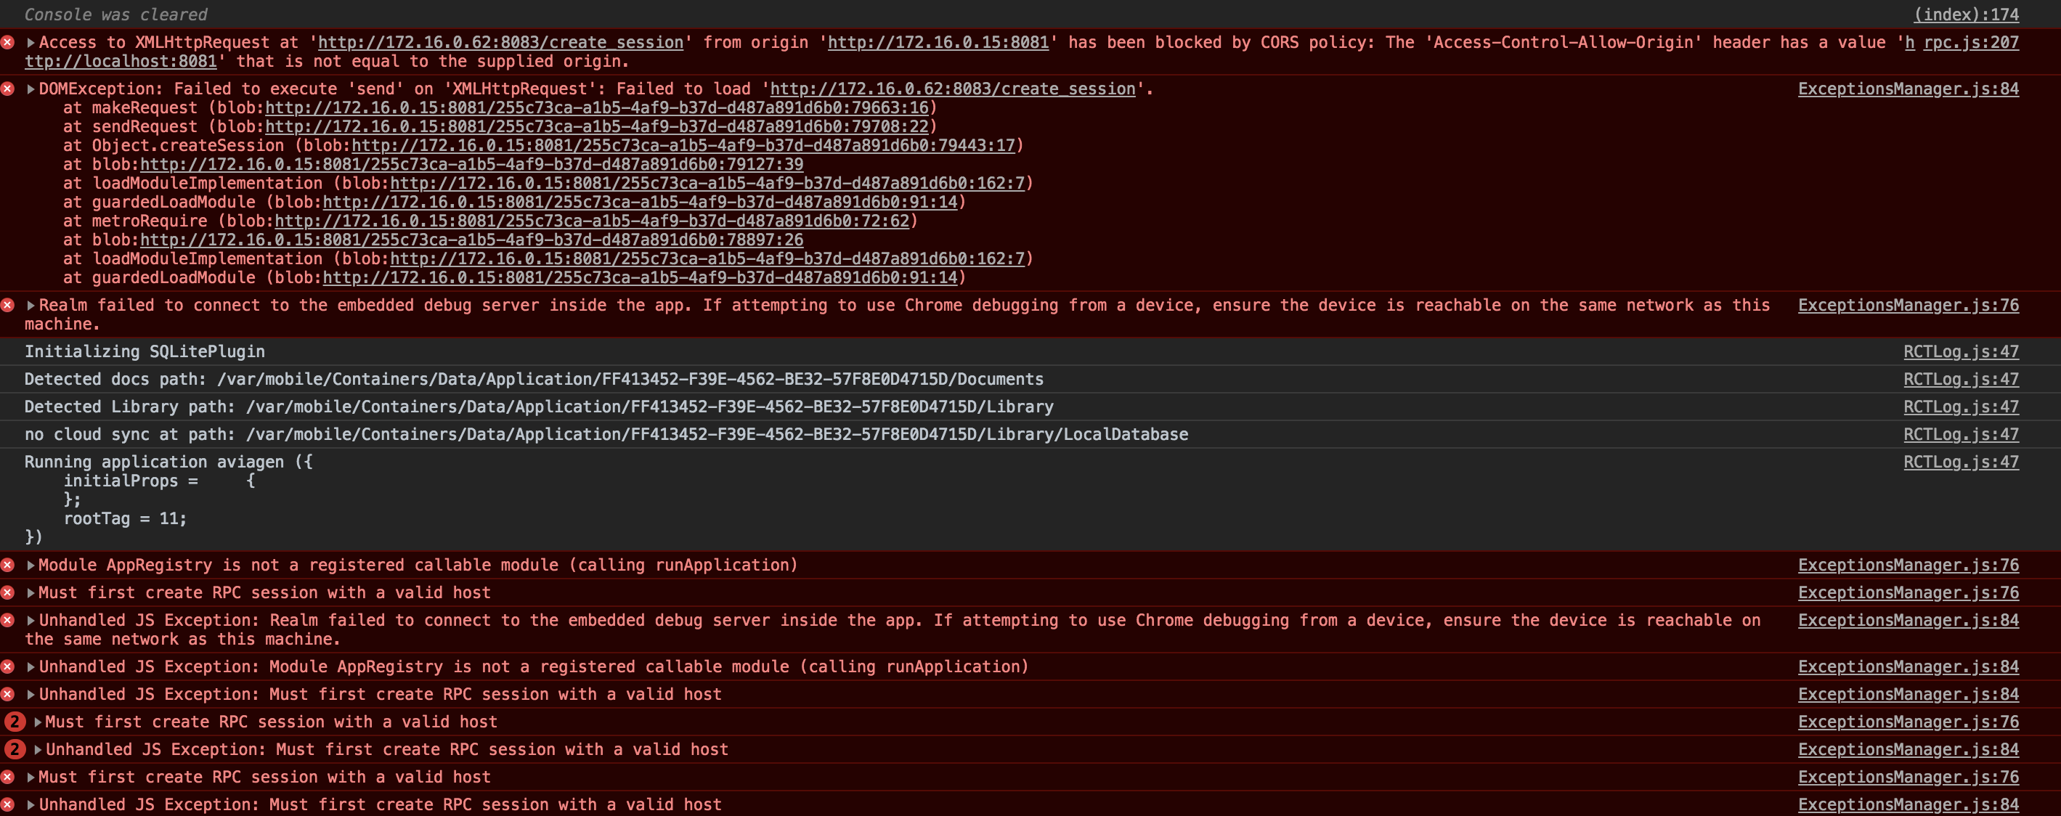Click the error icon beside the Realm debug server error
Image resolution: width=2061 pixels, height=816 pixels.
[9, 305]
